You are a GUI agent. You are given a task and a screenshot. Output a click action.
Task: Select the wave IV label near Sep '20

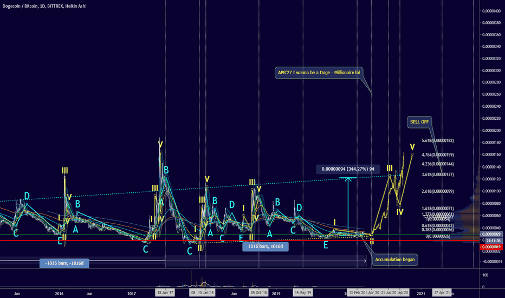(x=400, y=212)
